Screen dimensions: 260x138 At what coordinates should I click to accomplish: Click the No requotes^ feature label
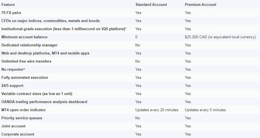(x=13, y=69)
